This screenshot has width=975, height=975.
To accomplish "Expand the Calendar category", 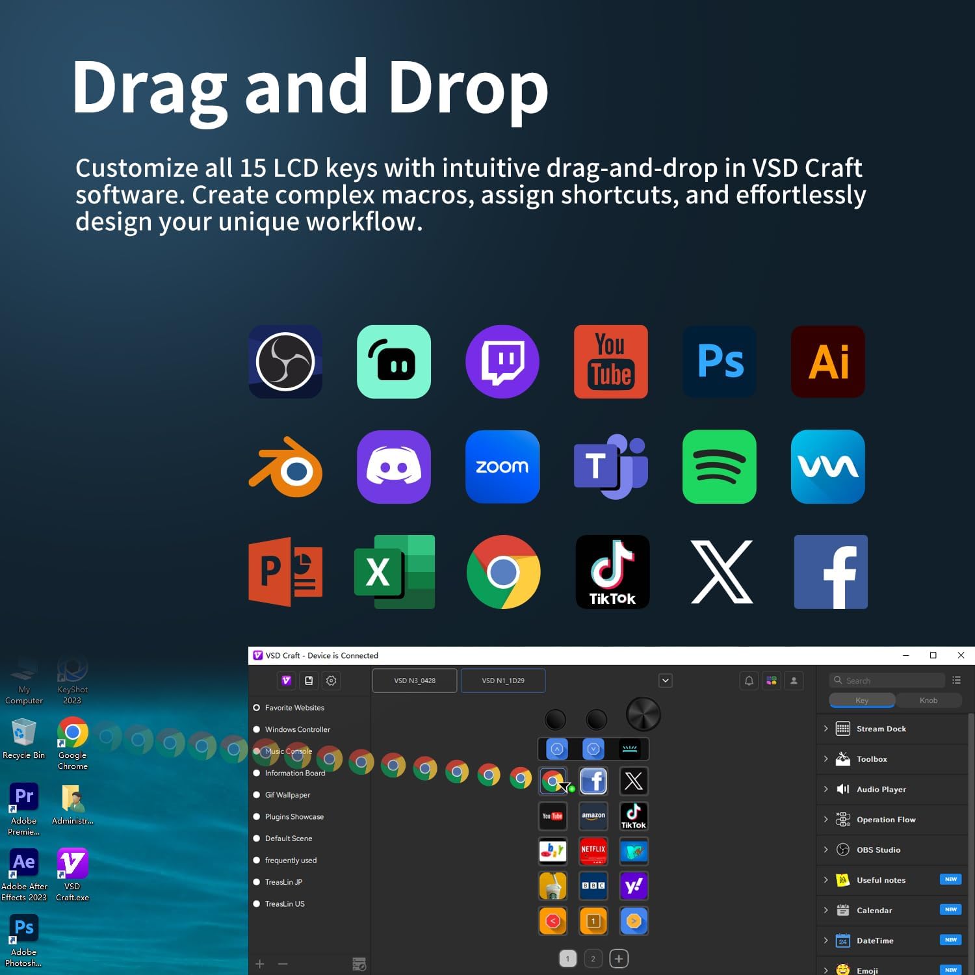I will (x=826, y=910).
